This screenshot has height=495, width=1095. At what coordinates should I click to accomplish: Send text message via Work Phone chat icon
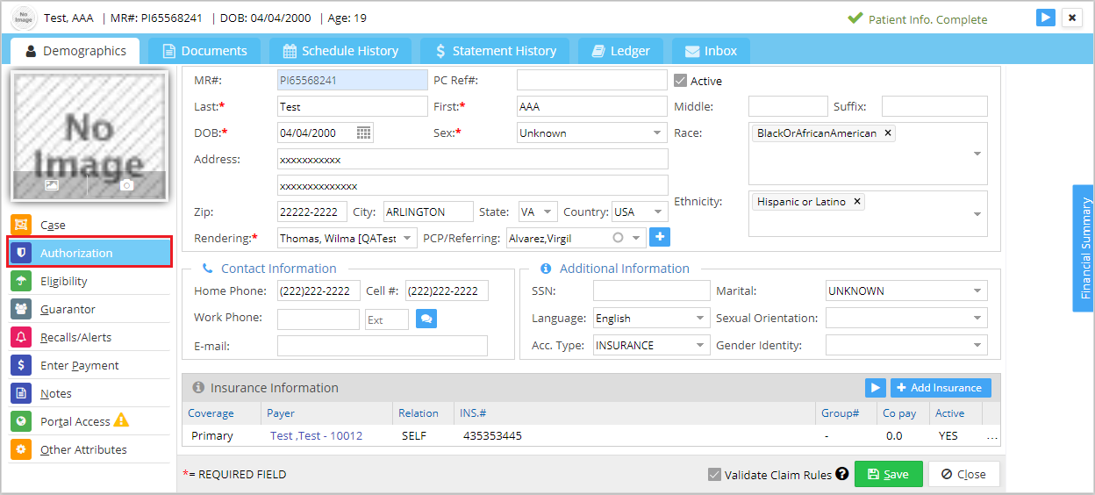[426, 319]
